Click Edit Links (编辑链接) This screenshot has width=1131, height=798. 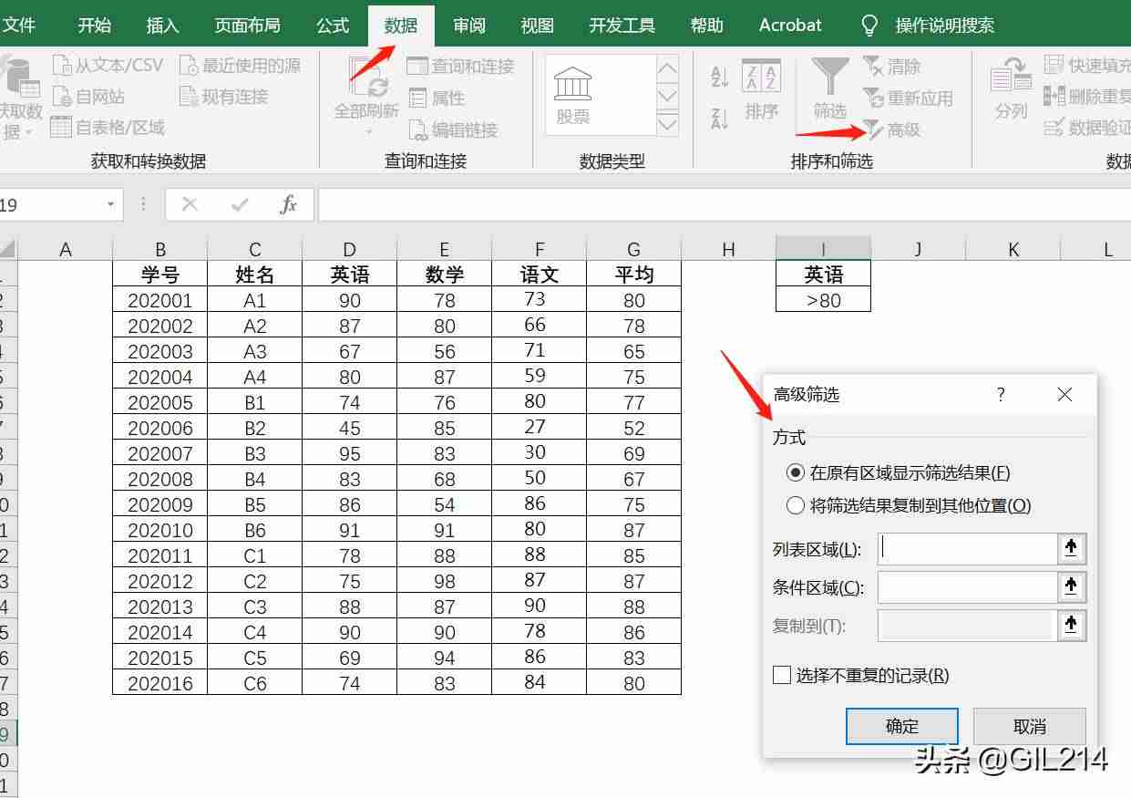[453, 130]
